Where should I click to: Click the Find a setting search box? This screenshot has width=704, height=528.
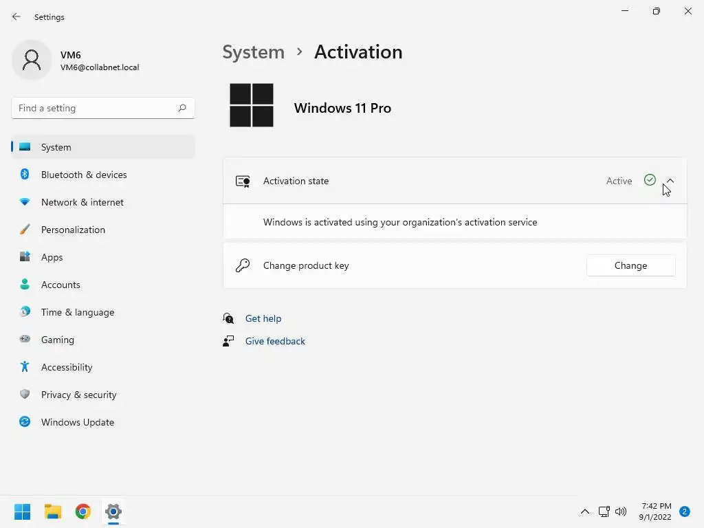point(95,108)
